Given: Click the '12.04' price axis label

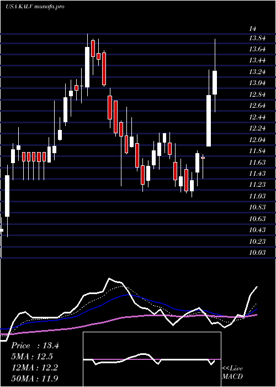Looking at the screenshot, I should [257, 140].
